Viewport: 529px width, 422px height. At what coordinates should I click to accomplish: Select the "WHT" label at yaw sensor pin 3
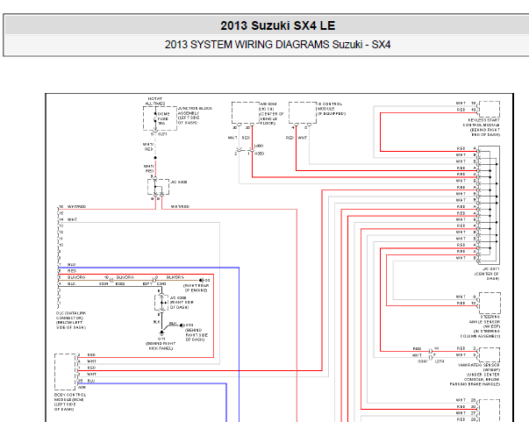(x=461, y=354)
